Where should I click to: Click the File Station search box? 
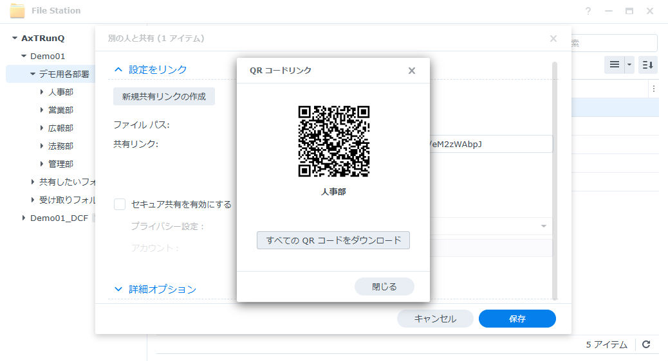(614, 43)
